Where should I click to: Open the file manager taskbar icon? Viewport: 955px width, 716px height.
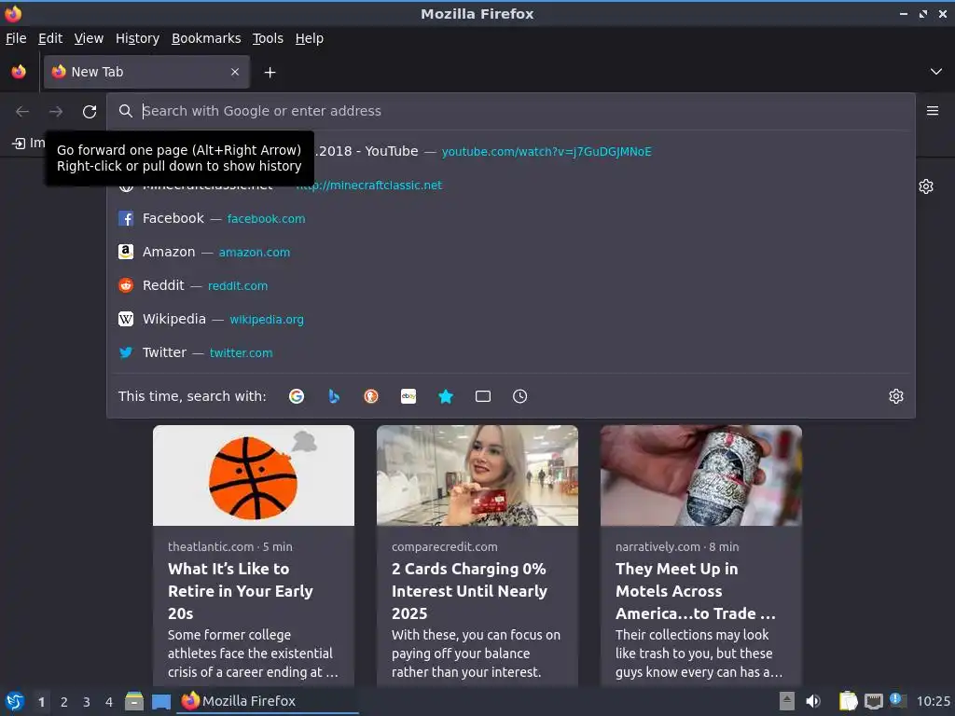(x=134, y=701)
